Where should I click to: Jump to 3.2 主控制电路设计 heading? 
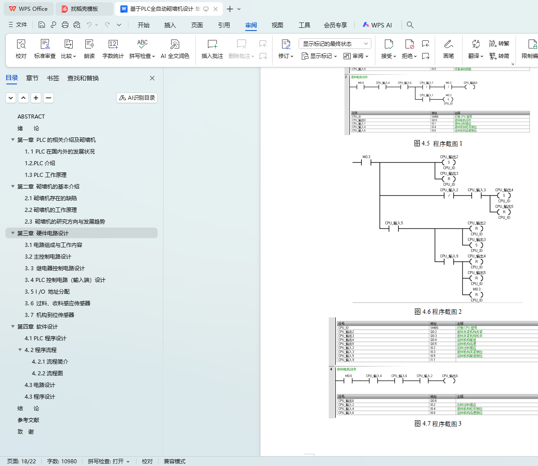click(x=48, y=256)
